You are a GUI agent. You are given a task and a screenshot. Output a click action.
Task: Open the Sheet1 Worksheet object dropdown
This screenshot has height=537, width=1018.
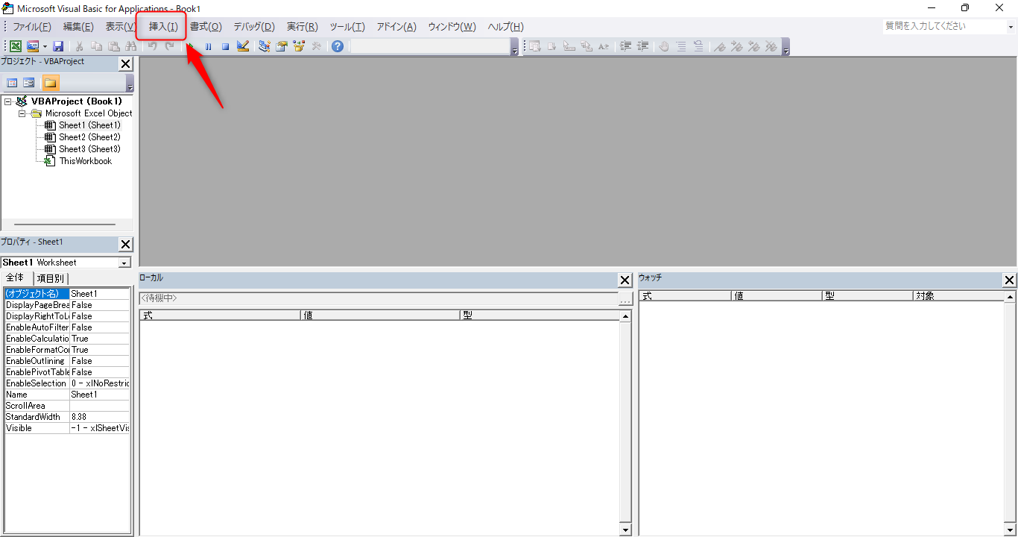(124, 263)
